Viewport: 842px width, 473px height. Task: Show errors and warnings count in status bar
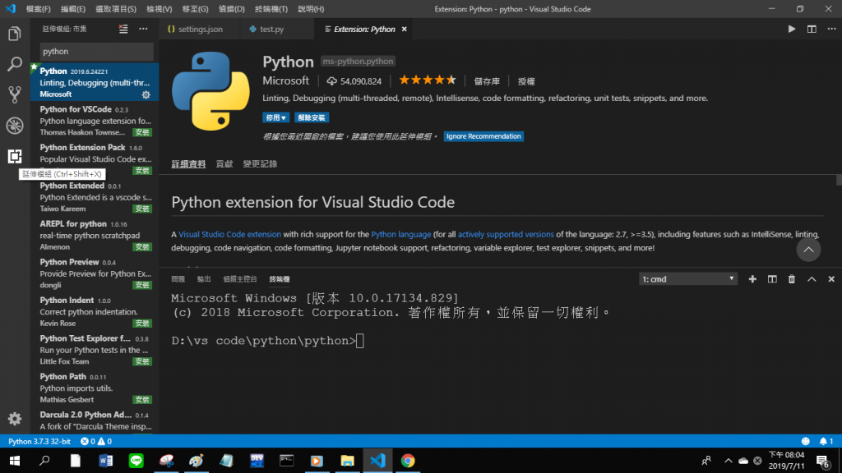tap(95, 441)
